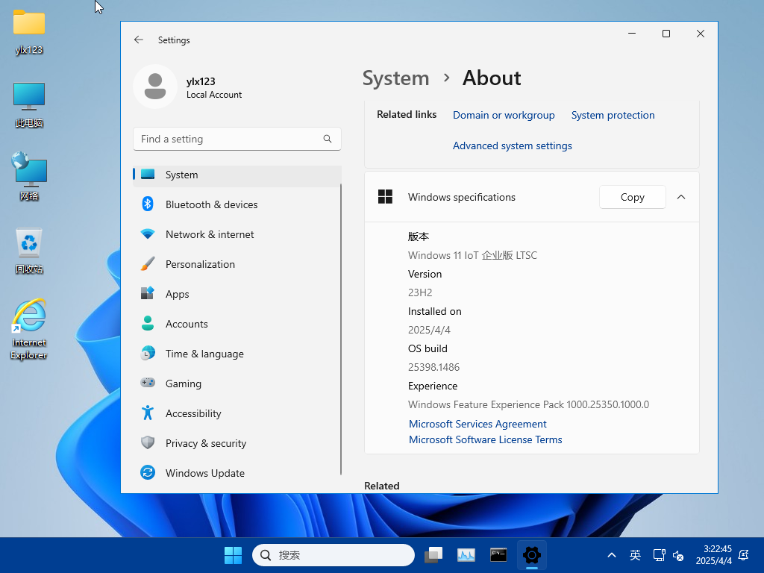Click the Apps icon in sidebar
The image size is (764, 573).
[x=148, y=293]
